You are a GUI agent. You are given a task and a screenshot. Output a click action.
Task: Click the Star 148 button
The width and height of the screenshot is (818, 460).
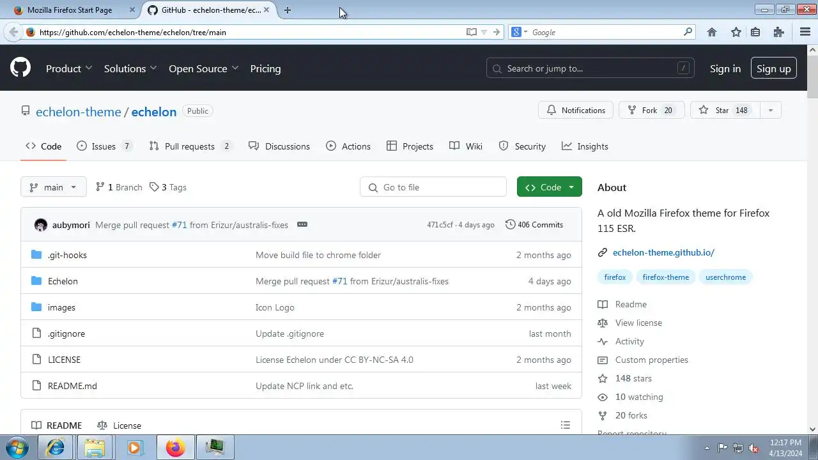coord(725,111)
